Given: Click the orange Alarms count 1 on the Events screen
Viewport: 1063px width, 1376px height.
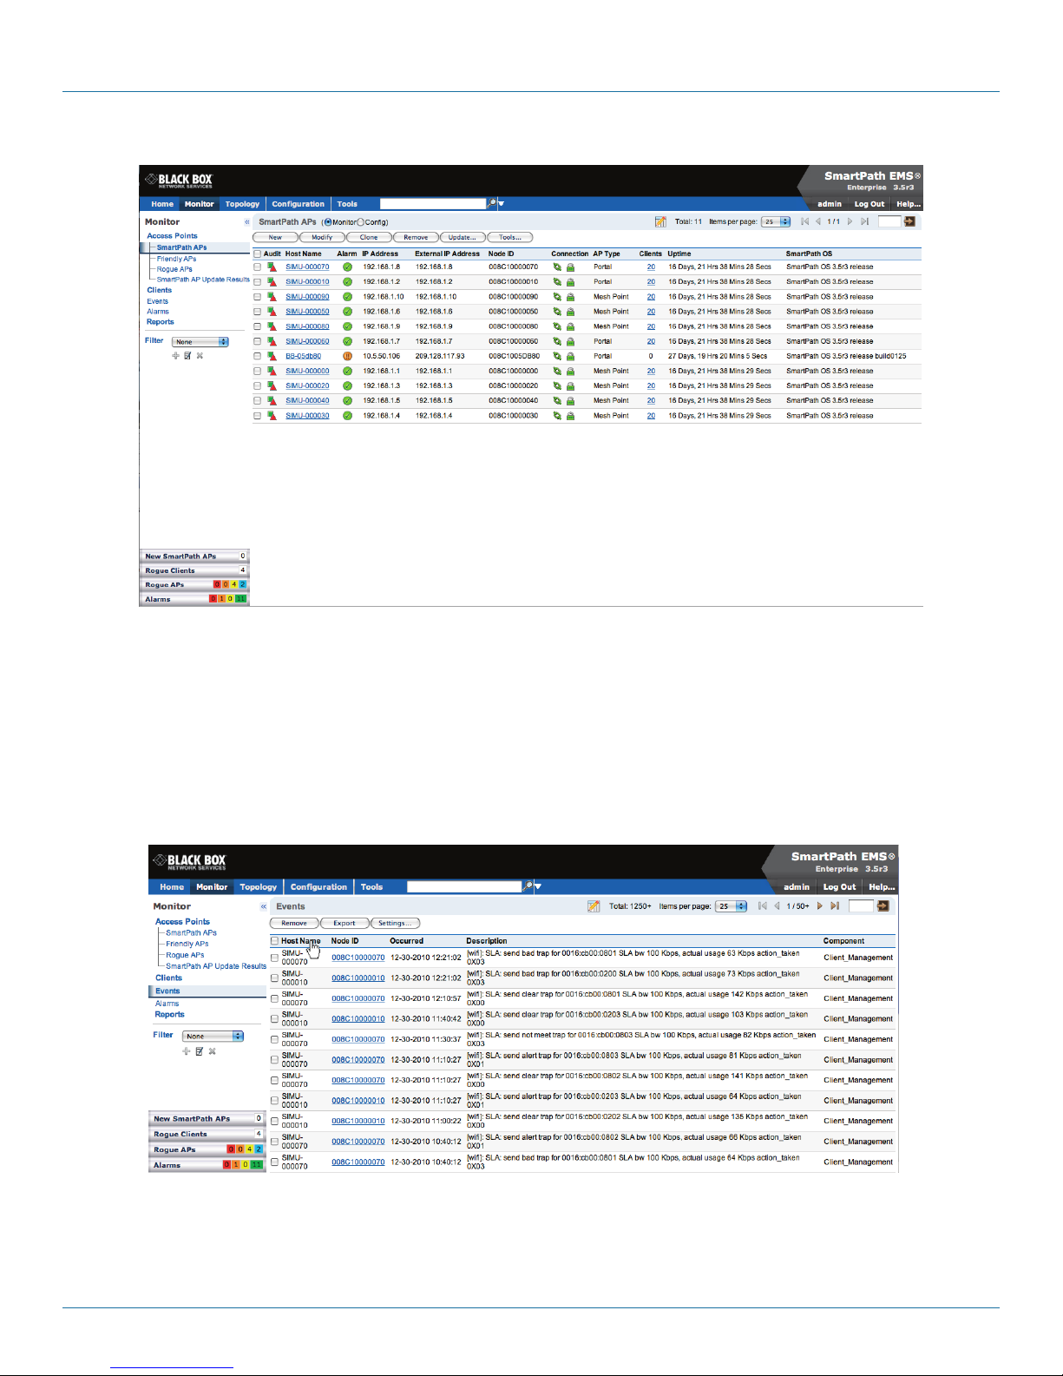Looking at the screenshot, I should click(x=237, y=1165).
